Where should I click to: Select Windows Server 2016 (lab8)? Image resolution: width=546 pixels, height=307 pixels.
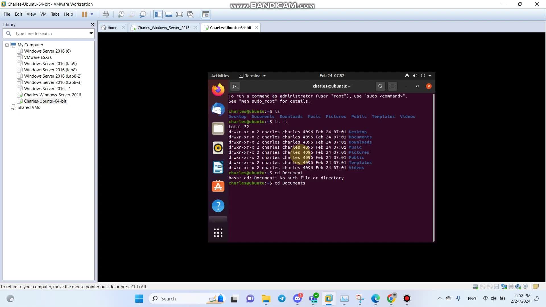click(50, 70)
